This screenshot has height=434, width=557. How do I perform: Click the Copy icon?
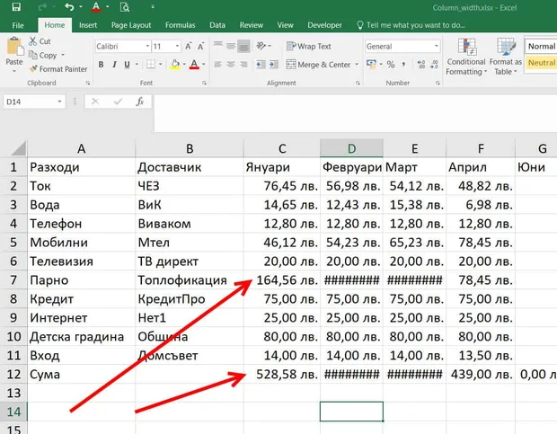pyautogui.click(x=33, y=55)
